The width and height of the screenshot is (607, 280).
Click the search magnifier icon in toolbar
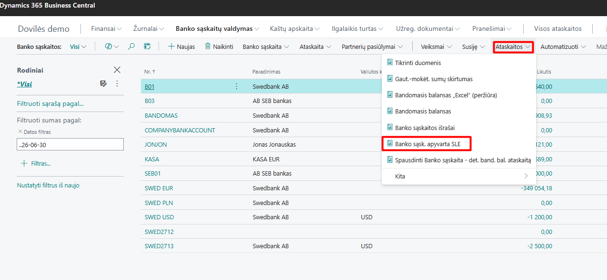tap(132, 47)
